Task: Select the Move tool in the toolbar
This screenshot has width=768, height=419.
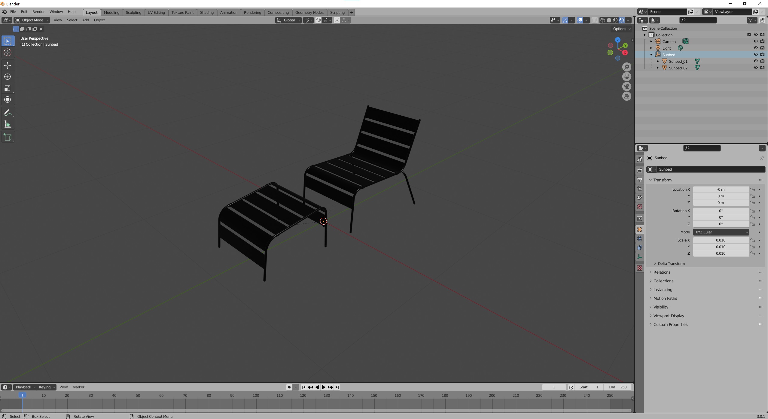Action: (8, 65)
